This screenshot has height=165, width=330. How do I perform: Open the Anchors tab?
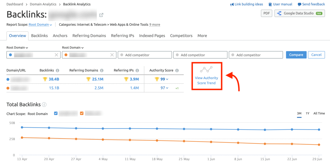coord(60,36)
